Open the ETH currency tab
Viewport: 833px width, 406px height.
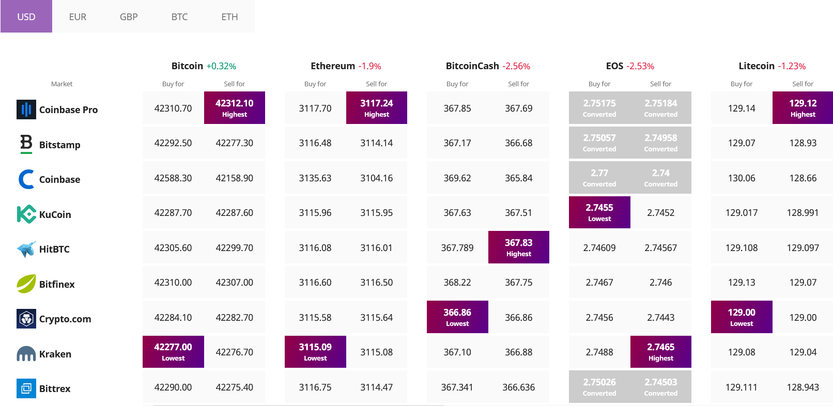[x=230, y=17]
